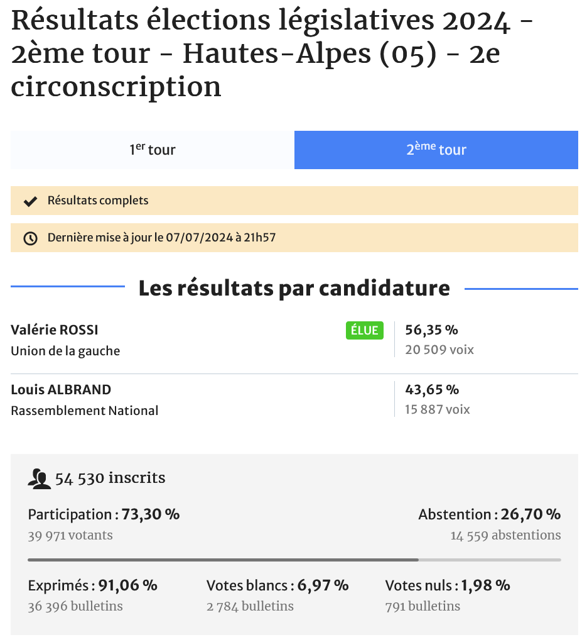Image resolution: width=587 pixels, height=642 pixels.
Task: Click the clock icon beside Dernière mise à jour
Action: [30, 238]
